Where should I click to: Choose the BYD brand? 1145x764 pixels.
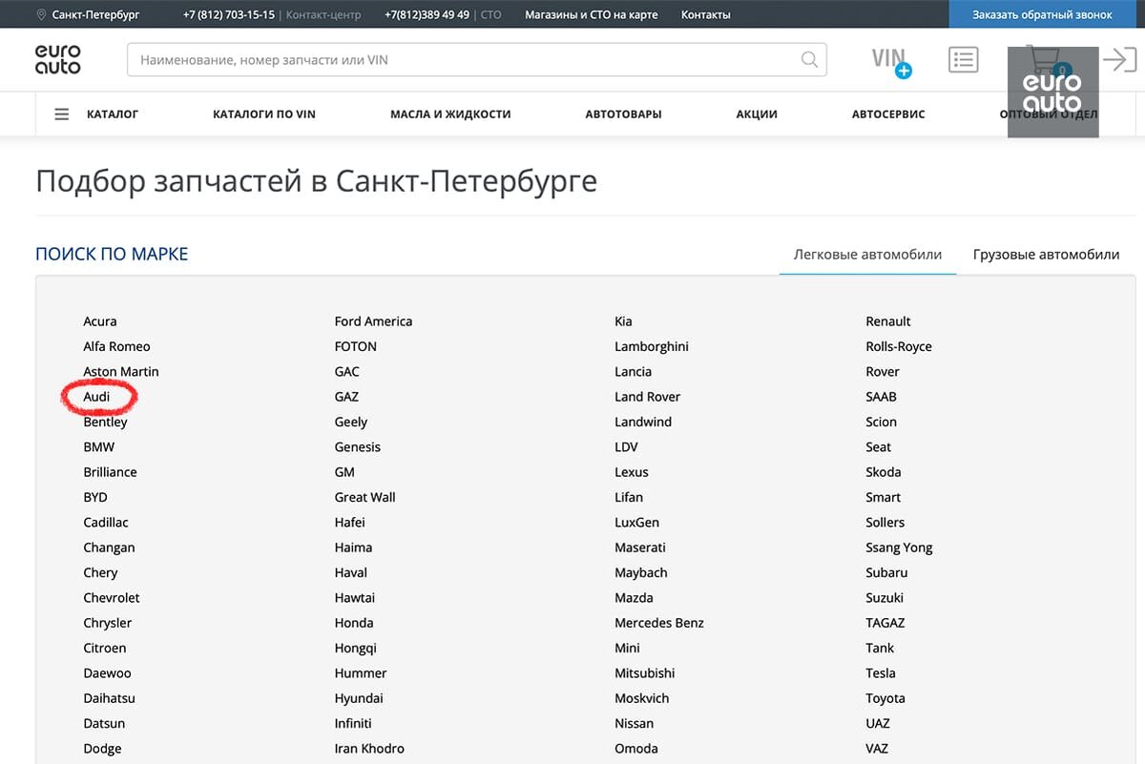[x=95, y=497]
